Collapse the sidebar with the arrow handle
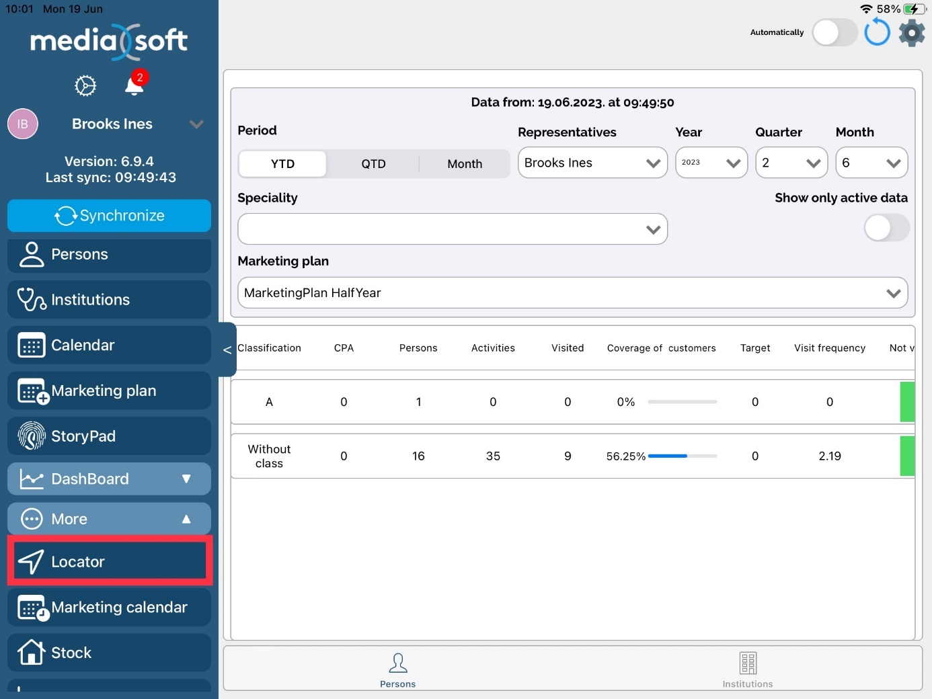The image size is (932, 699). 227,349
